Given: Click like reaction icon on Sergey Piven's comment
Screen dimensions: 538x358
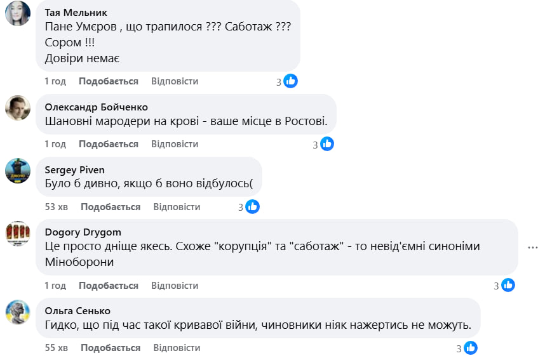Looking at the screenshot, I should [x=252, y=206].
